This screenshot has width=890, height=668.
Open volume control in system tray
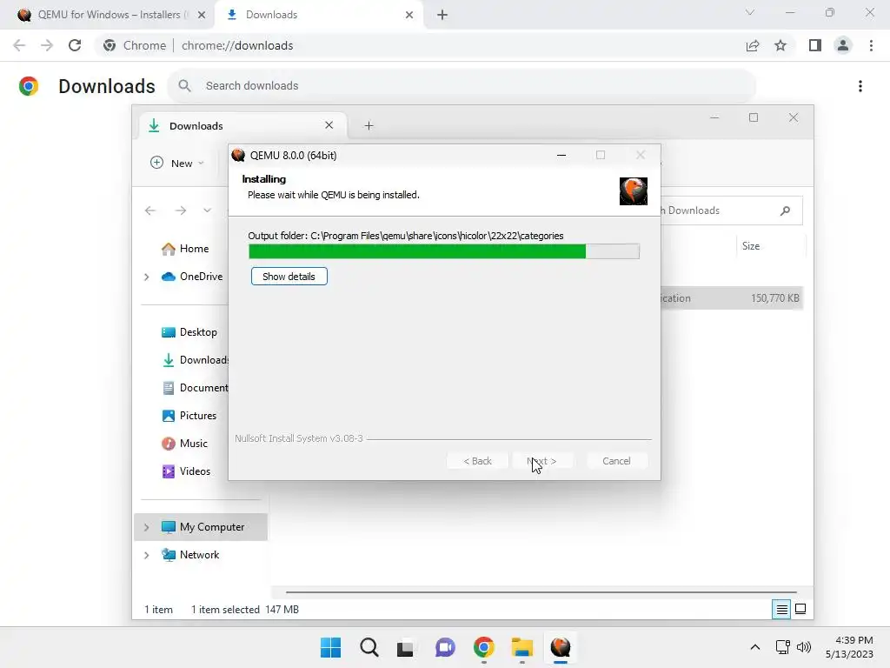pos(804,647)
